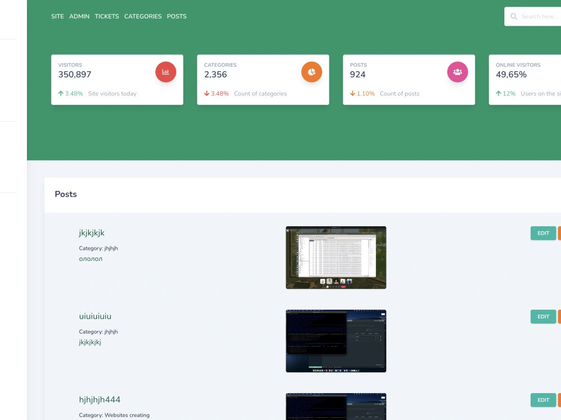
Task: Click the visitors count 350,897
Action: coord(75,74)
